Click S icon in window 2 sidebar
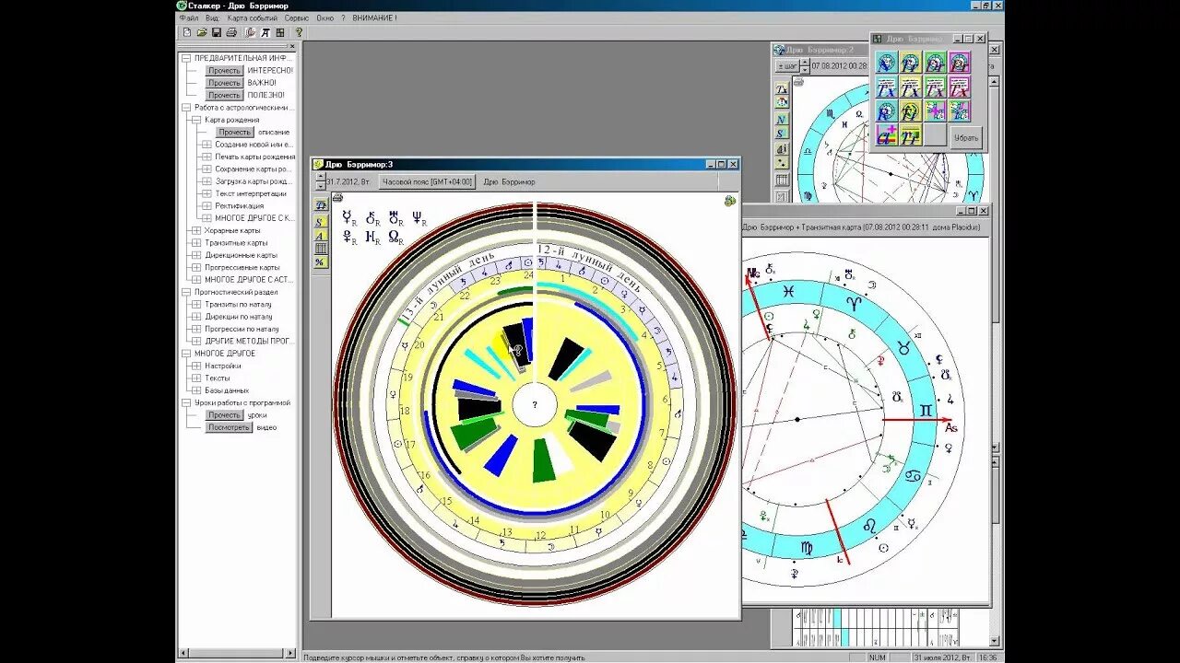This screenshot has height=663, width=1180. 782,134
